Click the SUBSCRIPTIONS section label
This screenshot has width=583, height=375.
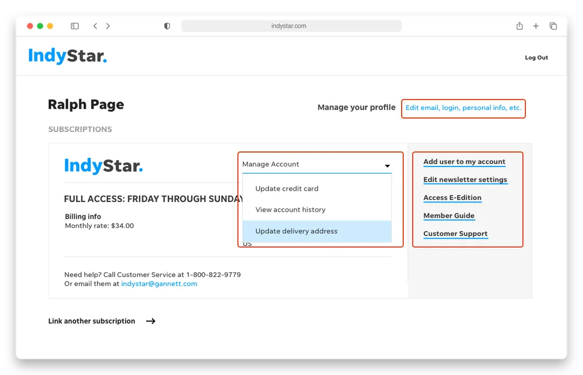coord(80,129)
